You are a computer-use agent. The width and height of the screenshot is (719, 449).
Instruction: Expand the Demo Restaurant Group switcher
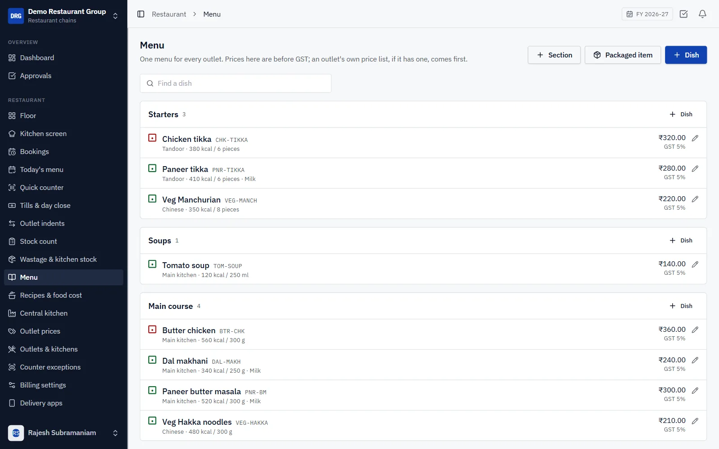115,16
